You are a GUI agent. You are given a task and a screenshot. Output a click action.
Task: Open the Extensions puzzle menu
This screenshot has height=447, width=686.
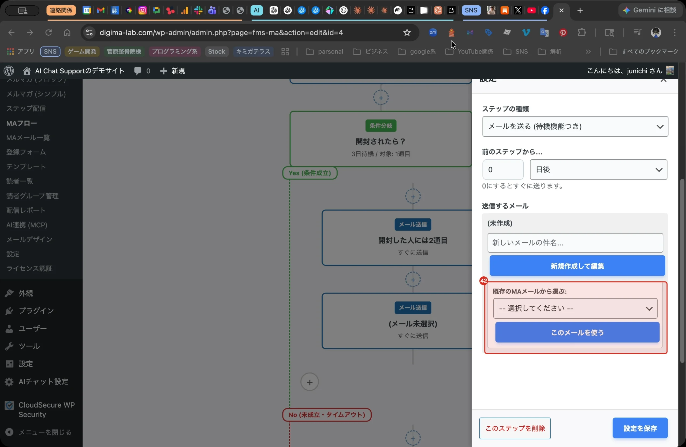[582, 33]
